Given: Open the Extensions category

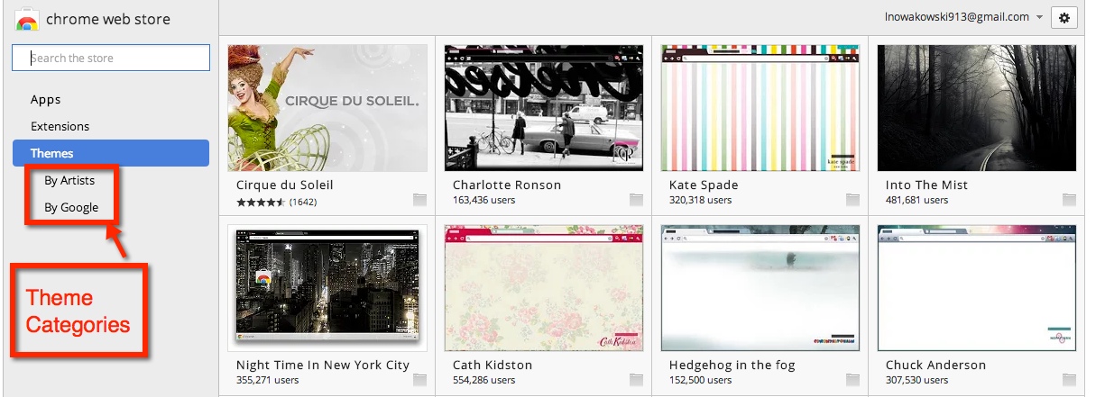Looking at the screenshot, I should click(x=60, y=127).
